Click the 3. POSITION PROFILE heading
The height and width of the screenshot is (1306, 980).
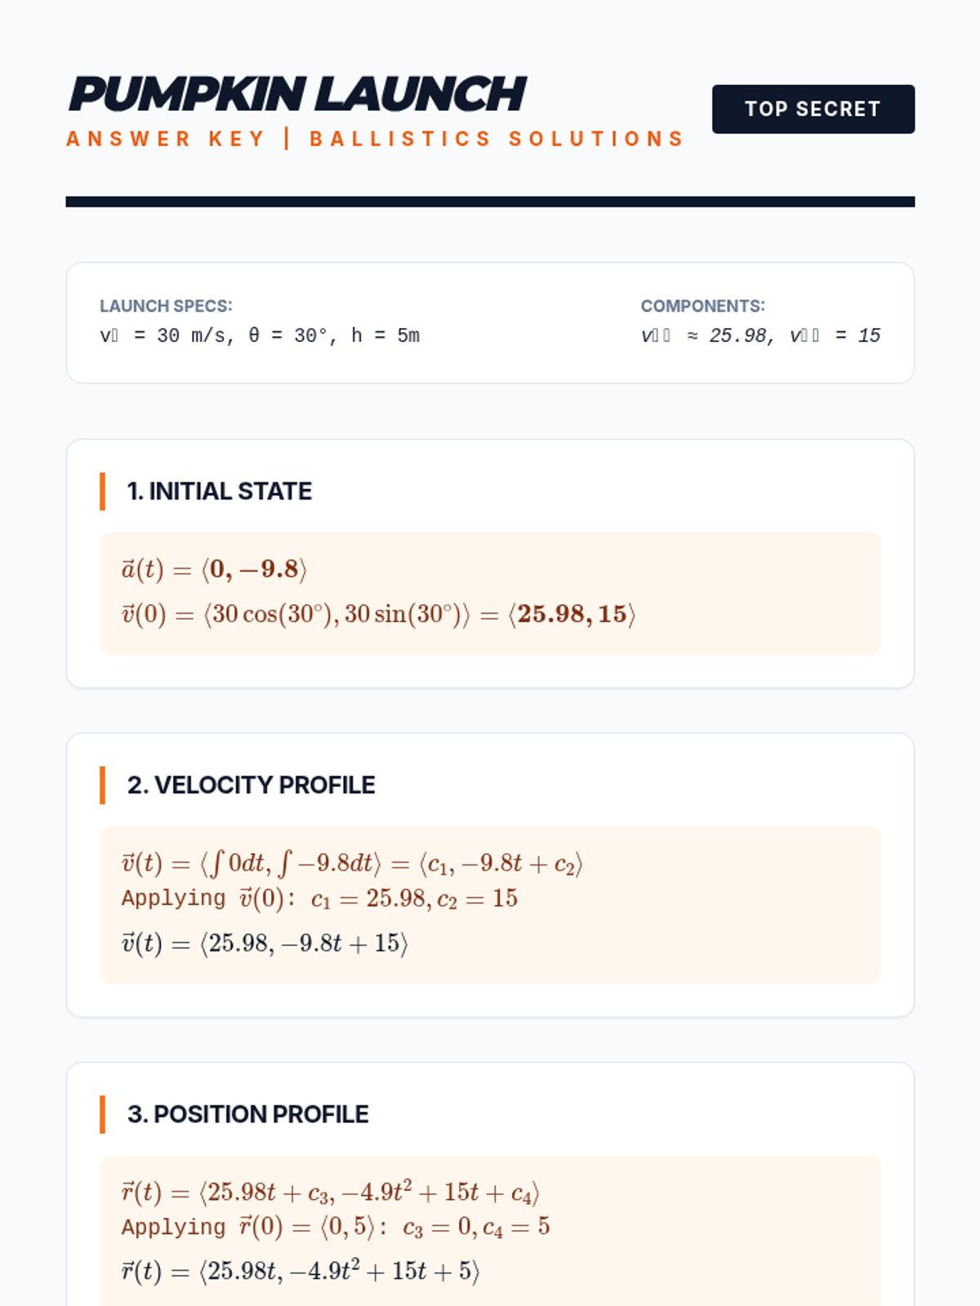tap(247, 1114)
